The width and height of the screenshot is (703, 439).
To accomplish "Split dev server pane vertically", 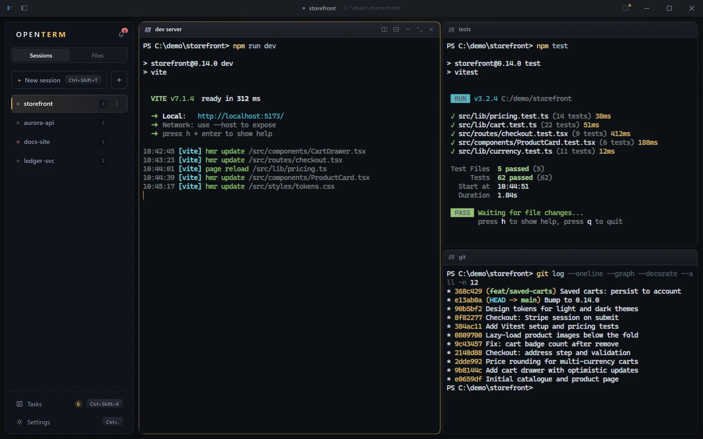I will tap(384, 29).
